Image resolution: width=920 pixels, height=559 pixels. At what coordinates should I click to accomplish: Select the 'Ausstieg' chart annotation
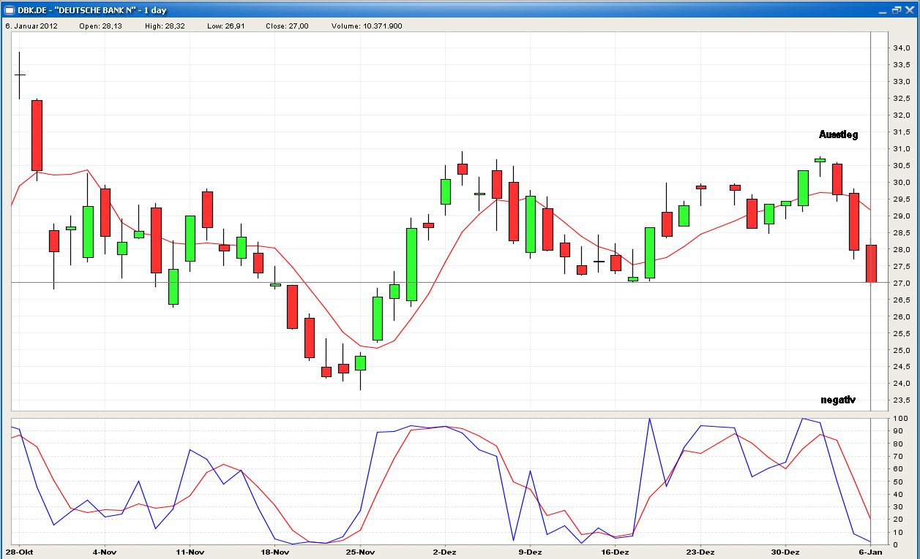[838, 134]
